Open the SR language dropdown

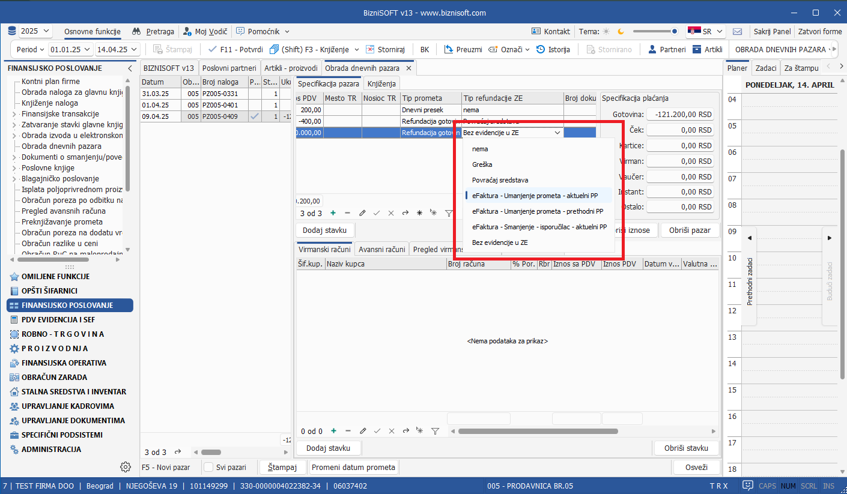pyautogui.click(x=706, y=31)
